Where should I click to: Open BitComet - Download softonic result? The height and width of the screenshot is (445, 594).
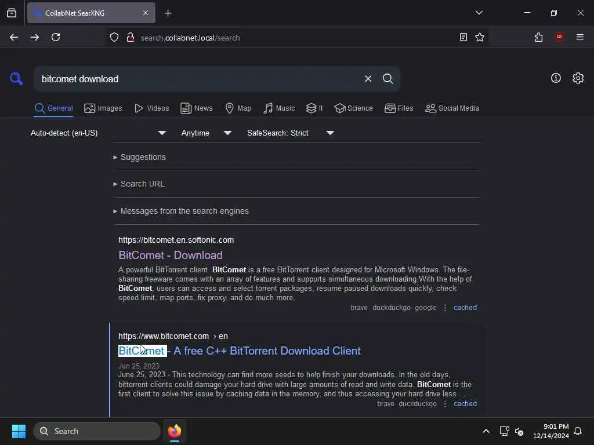click(171, 256)
